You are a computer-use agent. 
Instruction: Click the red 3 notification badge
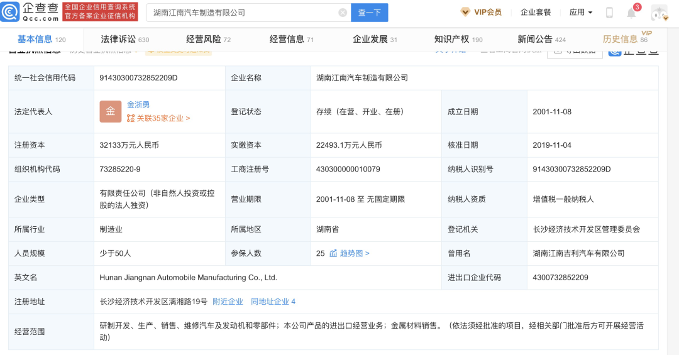click(637, 7)
